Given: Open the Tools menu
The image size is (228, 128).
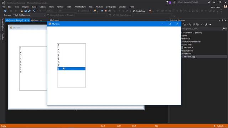Looking at the screenshot, I should (69, 7).
